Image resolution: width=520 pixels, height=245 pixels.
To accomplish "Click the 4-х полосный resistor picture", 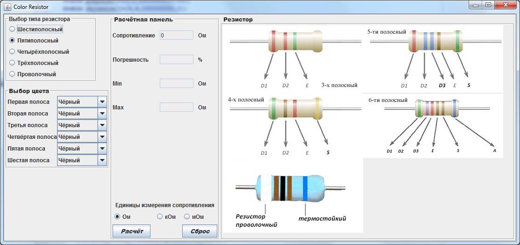I will pyautogui.click(x=295, y=108).
